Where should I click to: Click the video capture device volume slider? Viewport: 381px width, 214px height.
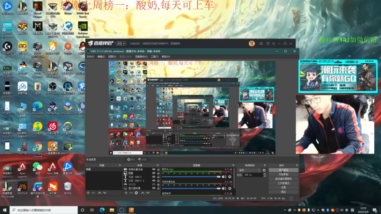pos(191,188)
